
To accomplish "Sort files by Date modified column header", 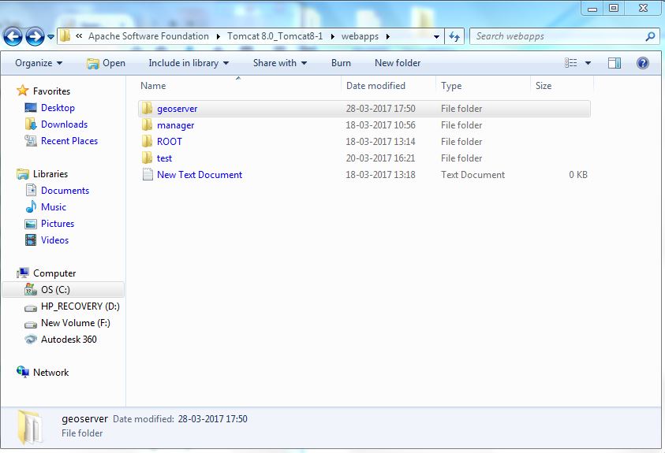I will pos(375,86).
